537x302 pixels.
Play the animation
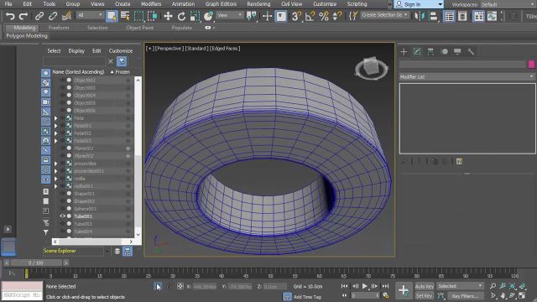click(364, 286)
